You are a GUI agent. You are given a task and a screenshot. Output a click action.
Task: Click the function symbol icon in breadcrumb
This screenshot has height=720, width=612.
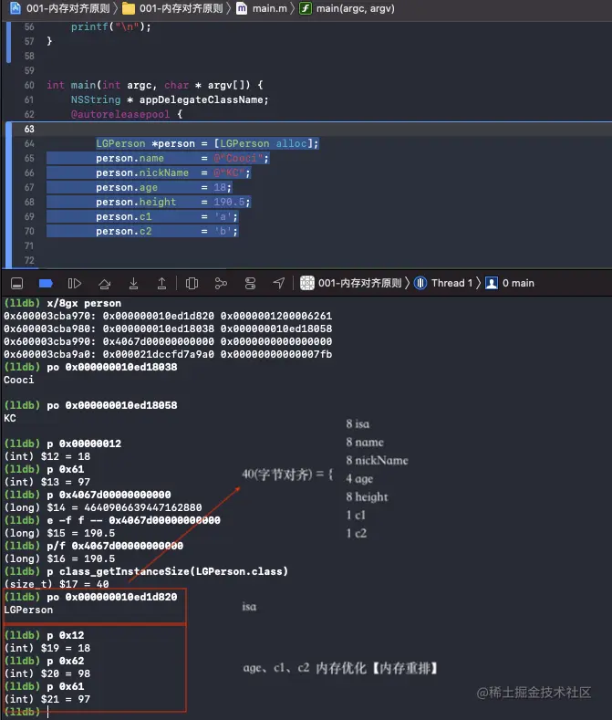306,8
